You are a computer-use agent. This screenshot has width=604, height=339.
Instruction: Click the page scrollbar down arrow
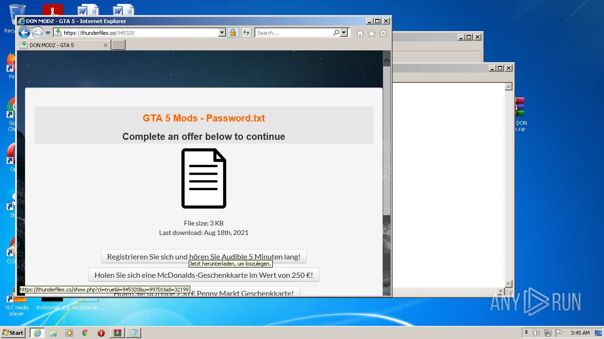tap(386, 284)
